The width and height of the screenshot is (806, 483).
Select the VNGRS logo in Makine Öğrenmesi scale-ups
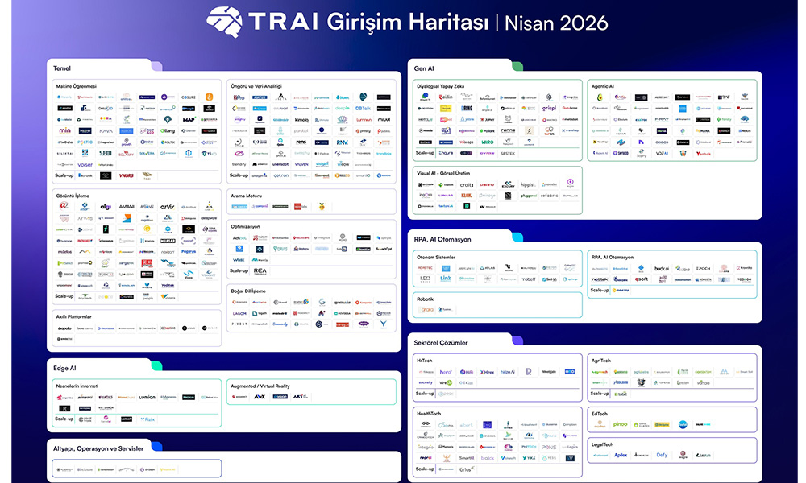click(127, 175)
